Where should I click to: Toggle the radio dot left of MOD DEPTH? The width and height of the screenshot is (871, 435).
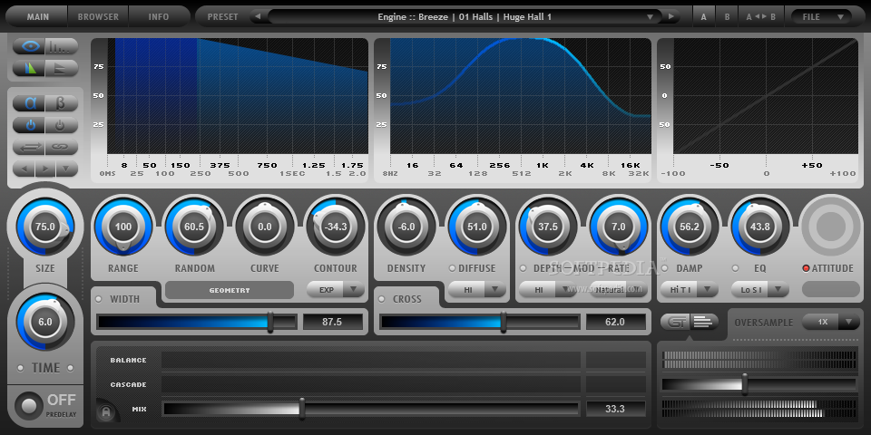coord(523,268)
